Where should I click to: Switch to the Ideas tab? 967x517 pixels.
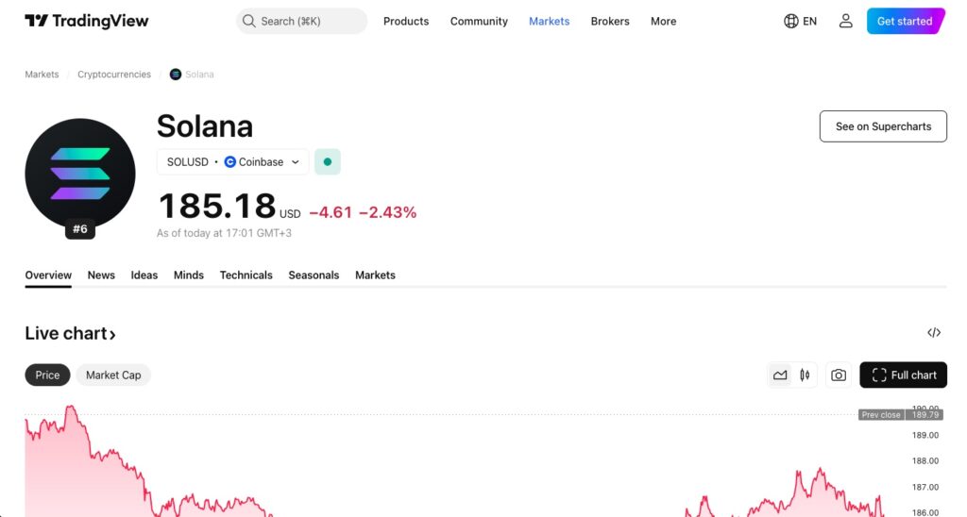point(144,275)
